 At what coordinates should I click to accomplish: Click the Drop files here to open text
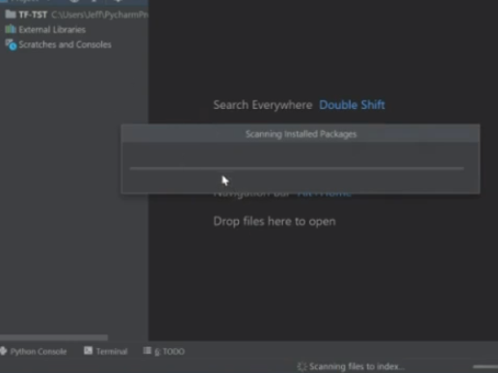tap(275, 222)
